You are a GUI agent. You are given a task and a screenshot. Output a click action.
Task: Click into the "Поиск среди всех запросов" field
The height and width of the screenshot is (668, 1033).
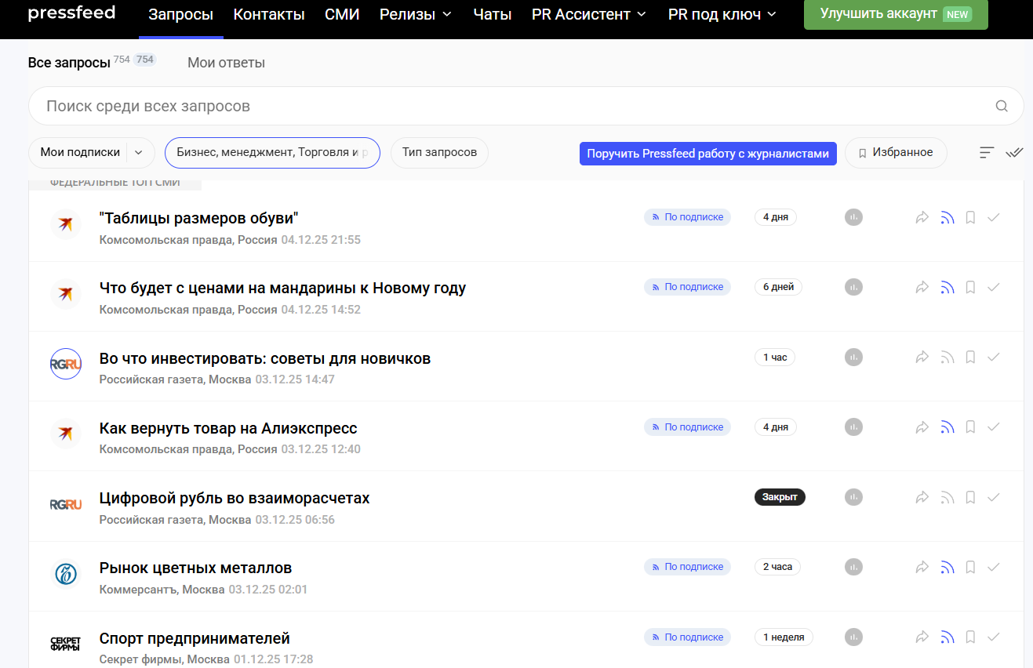point(510,107)
